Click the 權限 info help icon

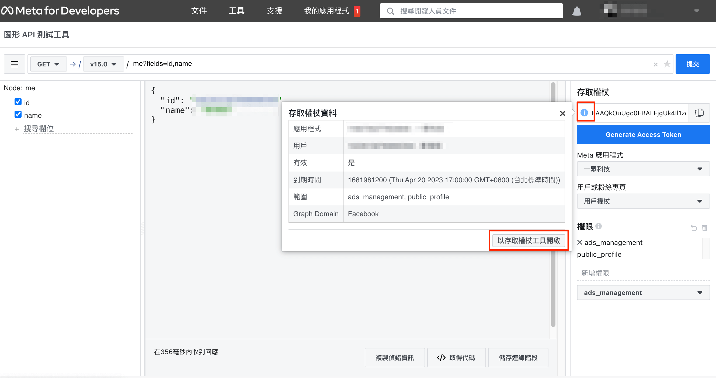tap(599, 226)
